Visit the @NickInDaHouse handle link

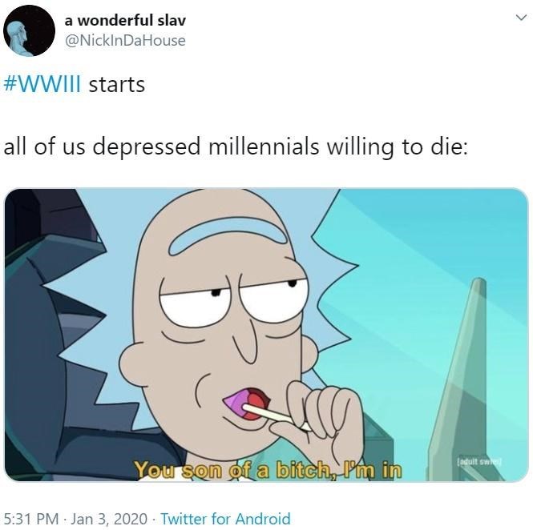click(x=125, y=40)
